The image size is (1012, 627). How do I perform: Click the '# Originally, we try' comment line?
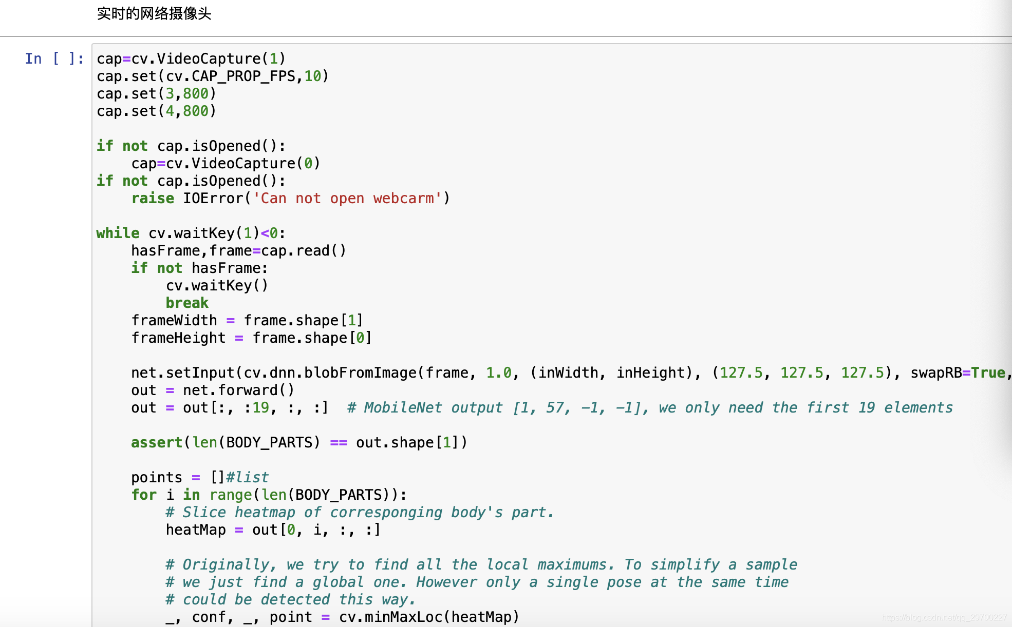(x=481, y=564)
